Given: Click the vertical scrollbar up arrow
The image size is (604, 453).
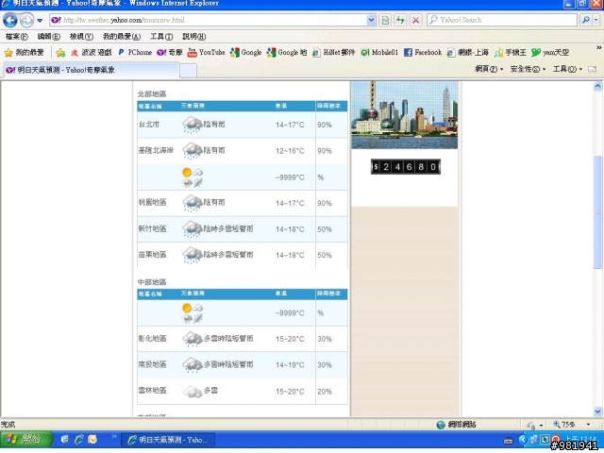Looking at the screenshot, I should 597,86.
